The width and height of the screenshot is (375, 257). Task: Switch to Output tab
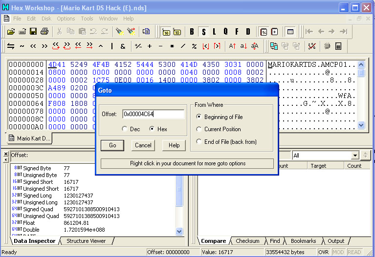(336, 241)
